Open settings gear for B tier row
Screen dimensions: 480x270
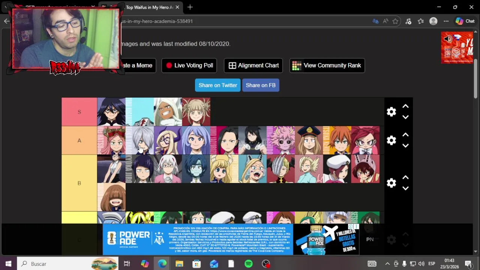tap(391, 183)
